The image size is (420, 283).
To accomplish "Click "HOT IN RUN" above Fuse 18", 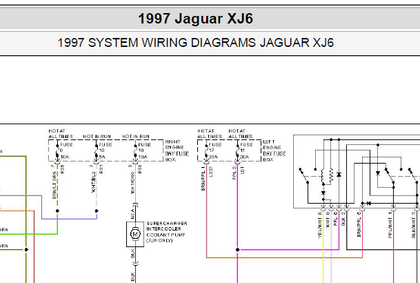I will click(x=136, y=137).
